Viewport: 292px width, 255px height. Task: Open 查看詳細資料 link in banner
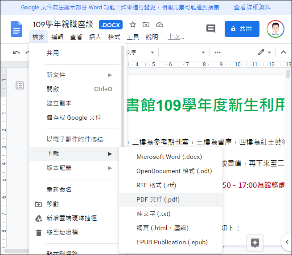[x=252, y=8]
